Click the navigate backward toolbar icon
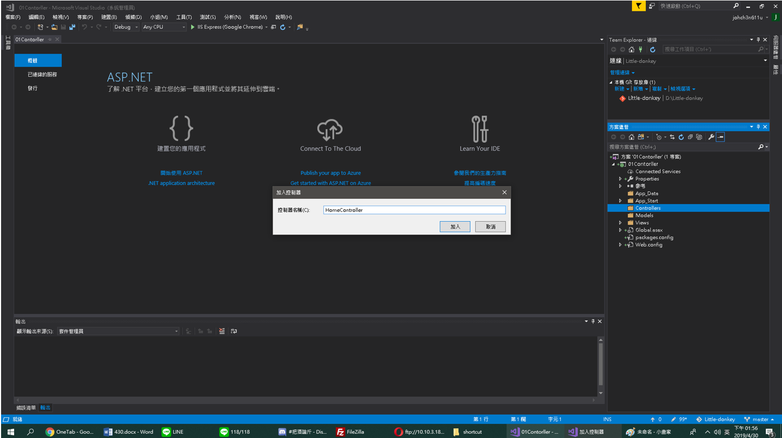The image size is (782, 438). (x=14, y=27)
